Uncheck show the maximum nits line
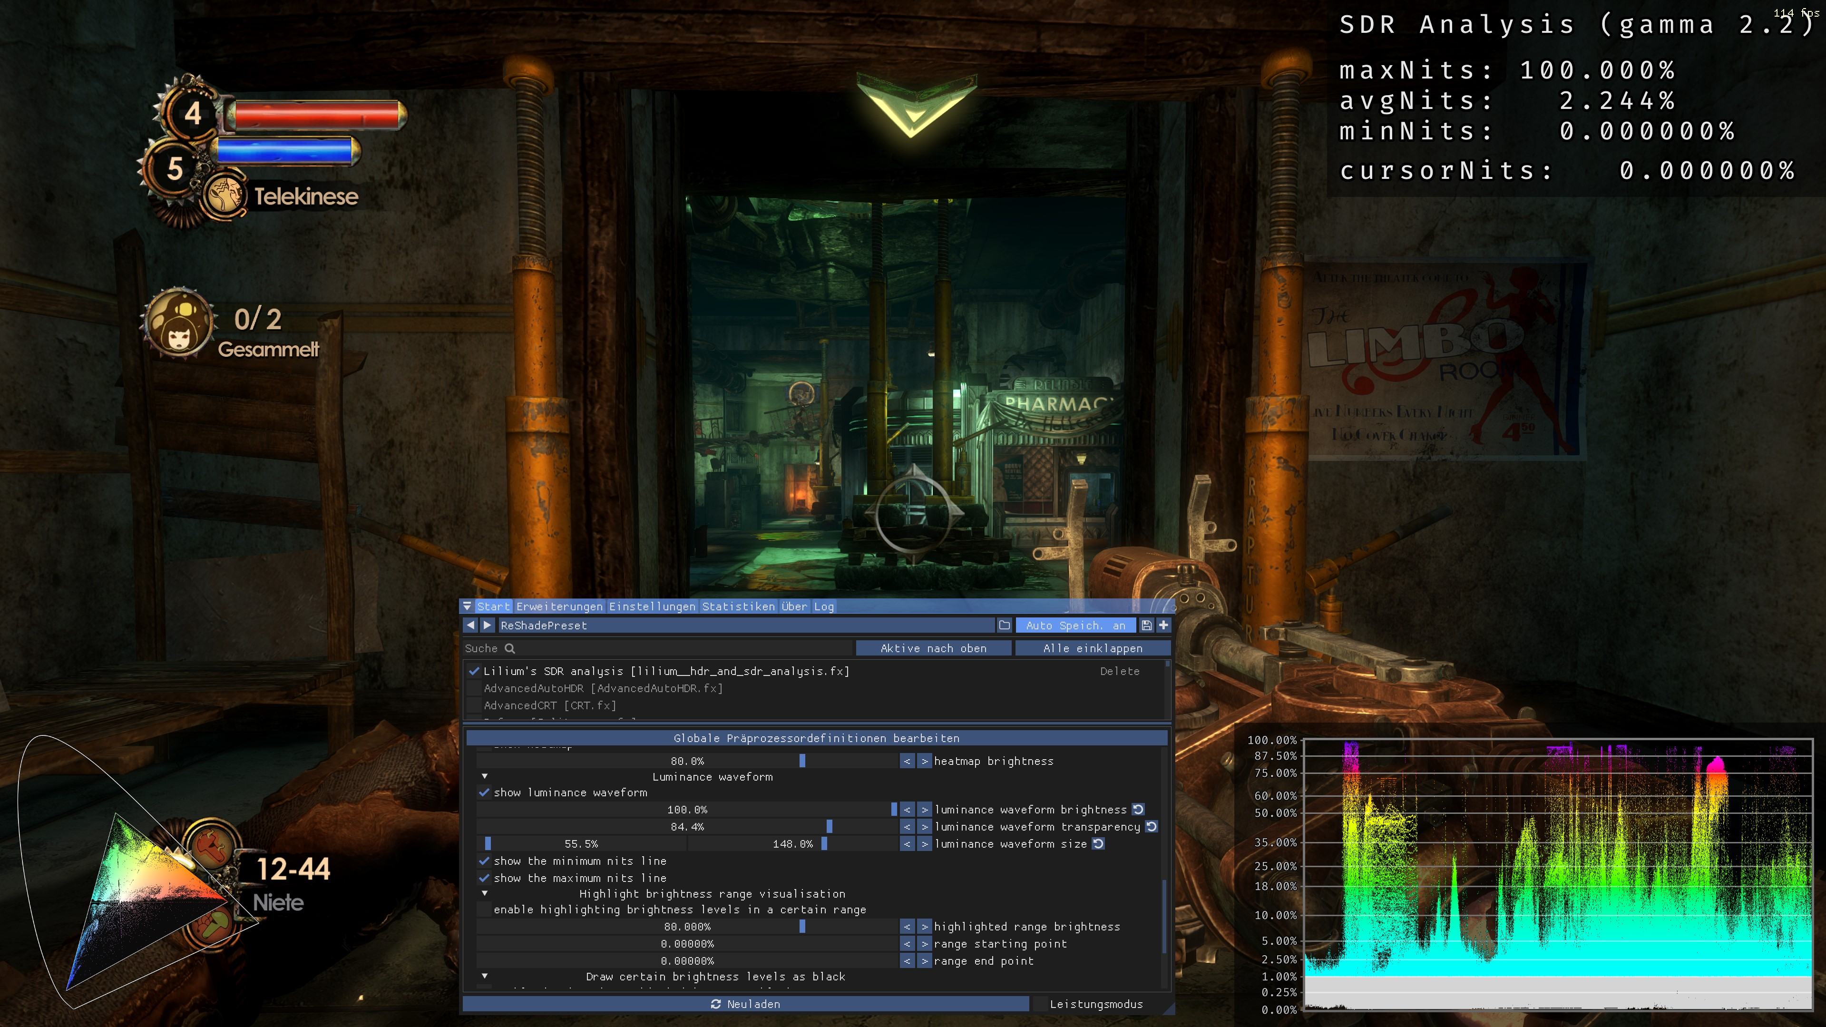This screenshot has height=1027, width=1826. pyautogui.click(x=484, y=878)
